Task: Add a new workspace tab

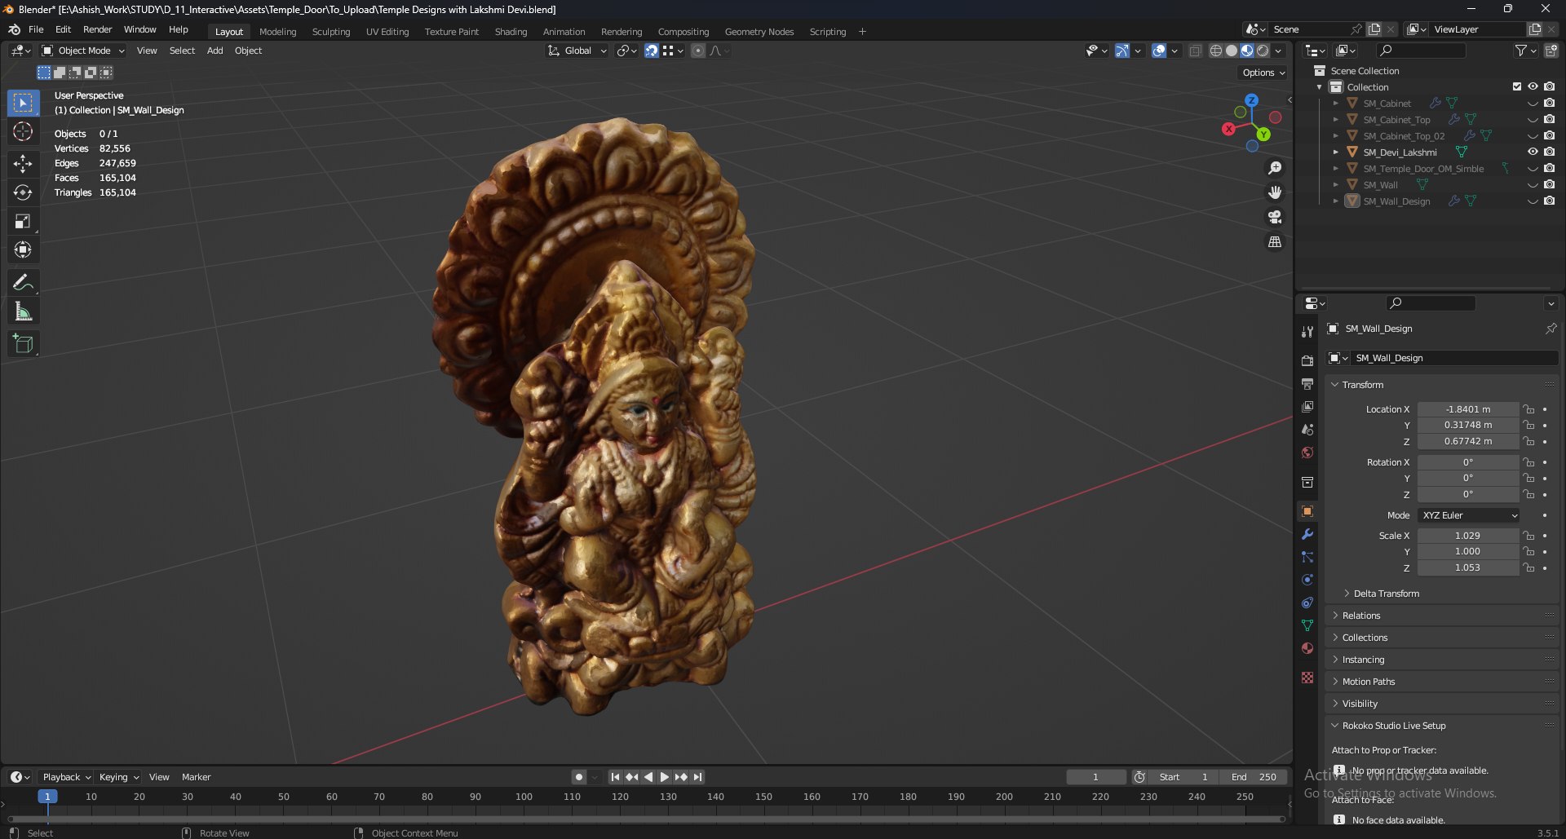Action: pyautogui.click(x=862, y=32)
